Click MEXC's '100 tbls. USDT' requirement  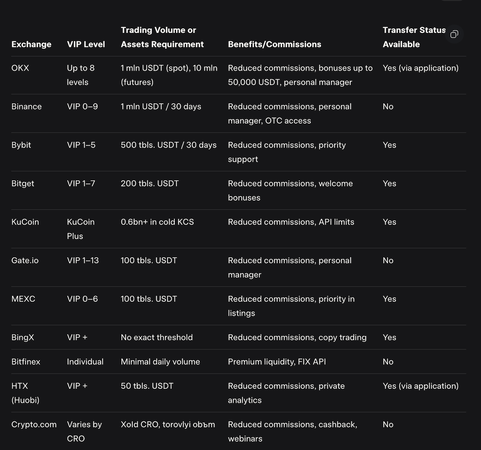click(x=149, y=299)
